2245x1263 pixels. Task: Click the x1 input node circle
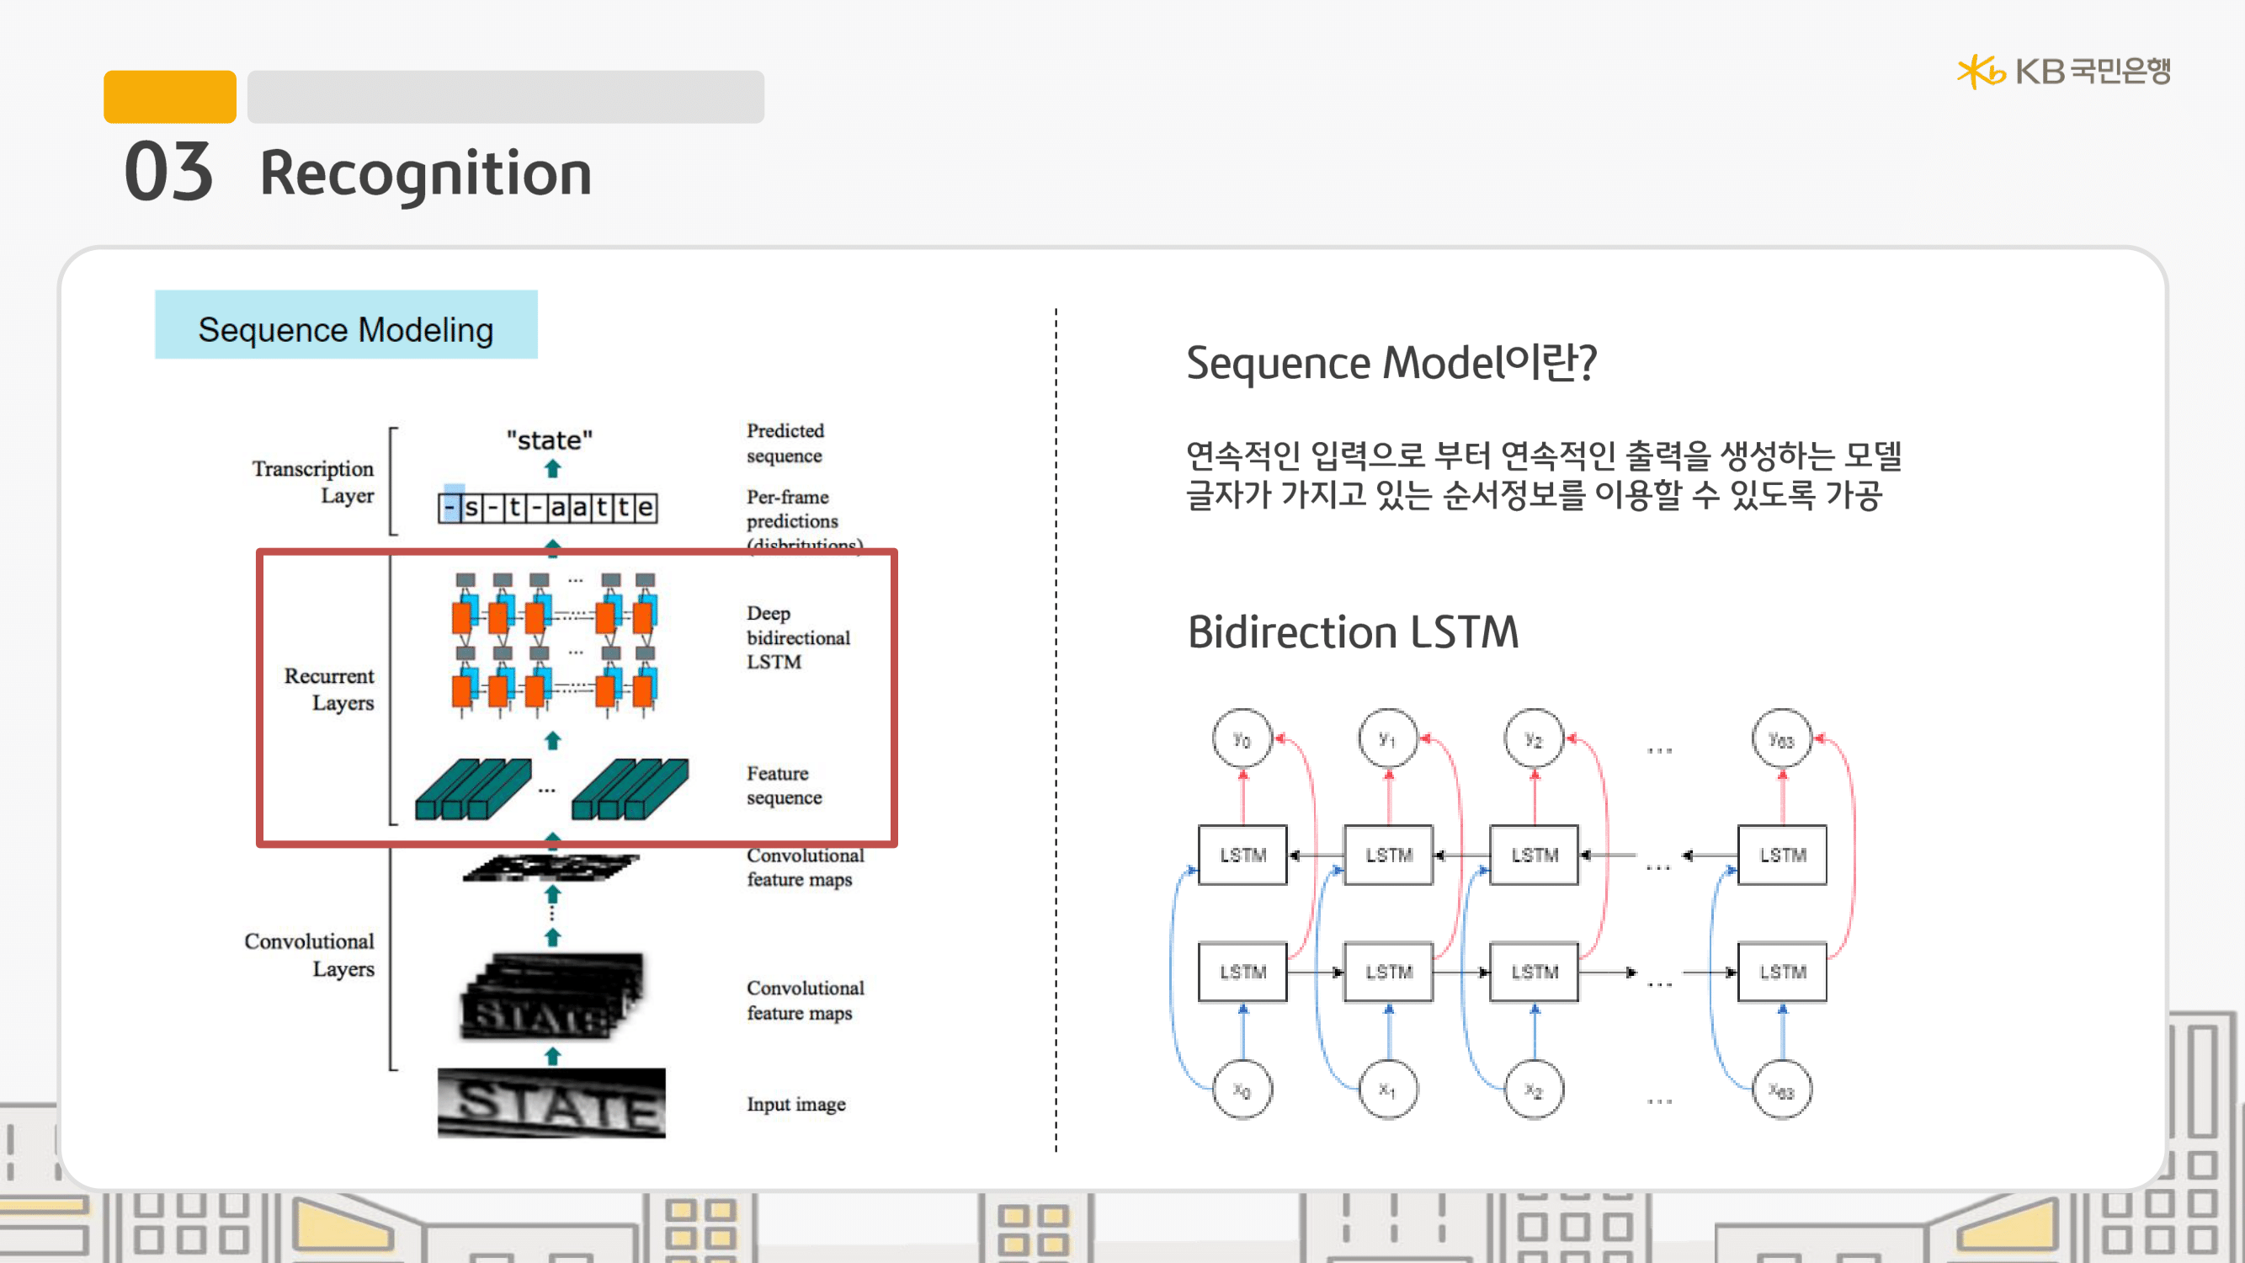coord(1388,1090)
